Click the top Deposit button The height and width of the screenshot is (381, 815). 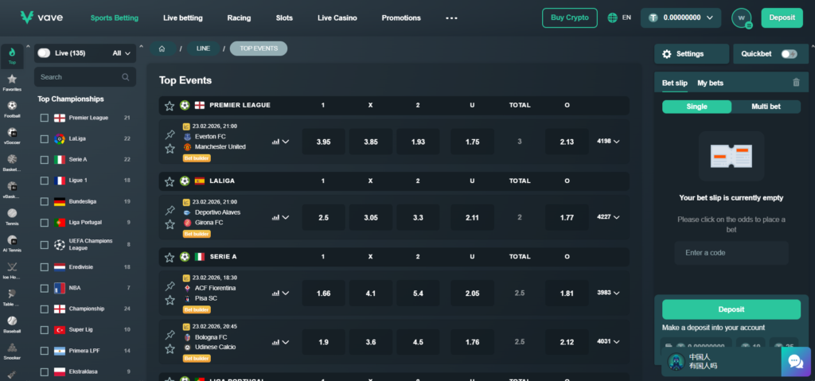(782, 17)
